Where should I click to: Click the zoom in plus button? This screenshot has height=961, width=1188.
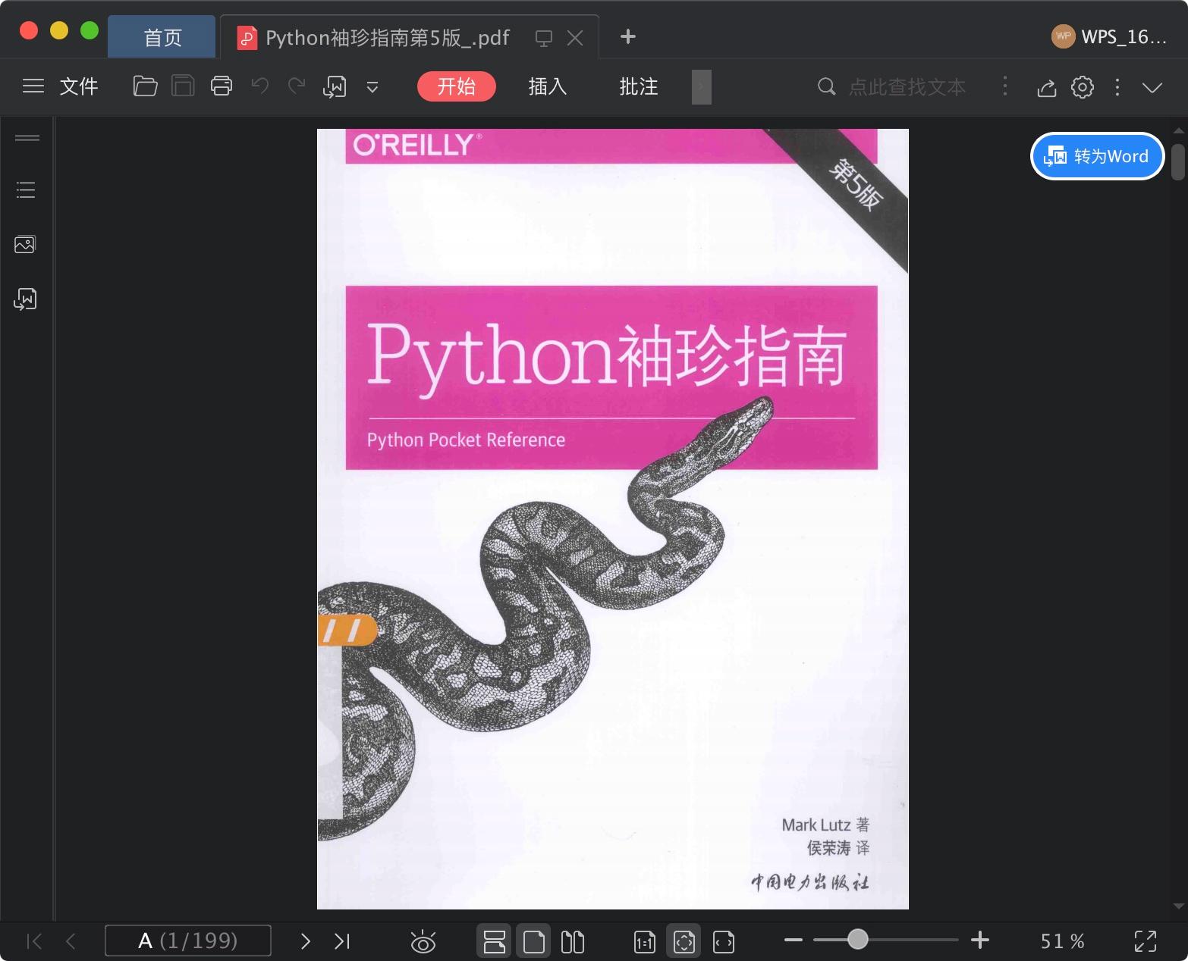click(x=980, y=941)
